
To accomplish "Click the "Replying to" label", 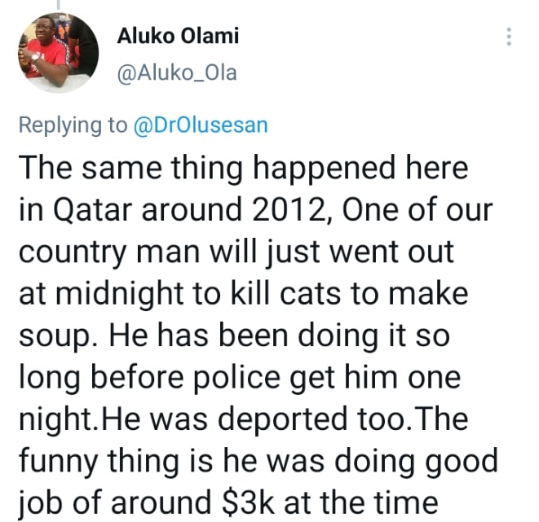I will (73, 125).
